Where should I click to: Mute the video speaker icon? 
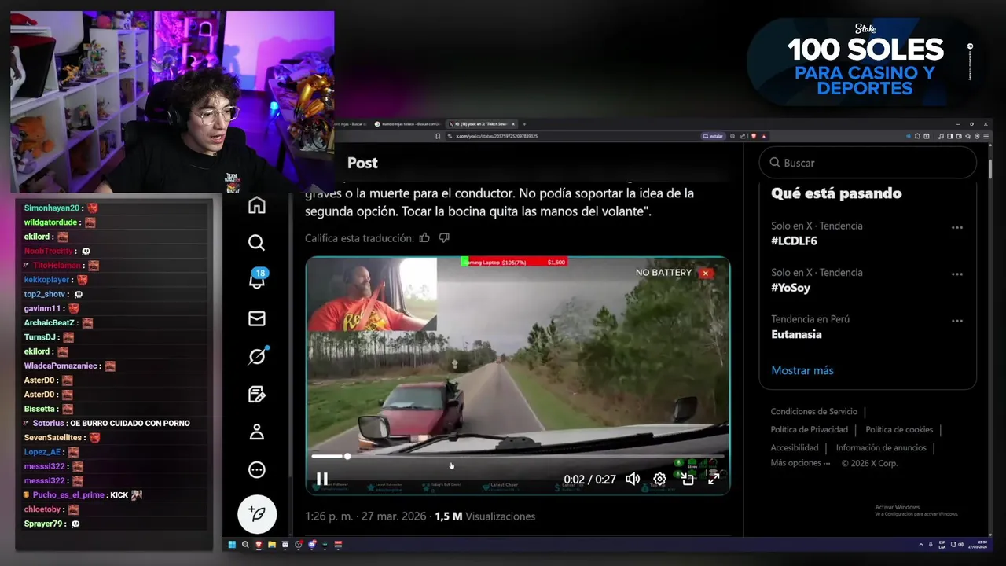(633, 479)
